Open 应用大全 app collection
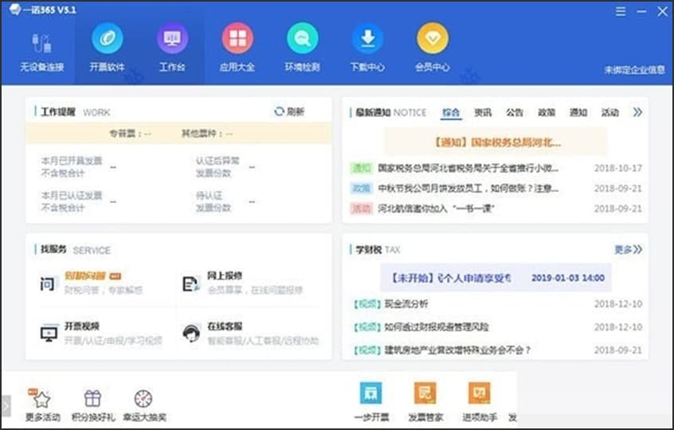 coord(237,39)
